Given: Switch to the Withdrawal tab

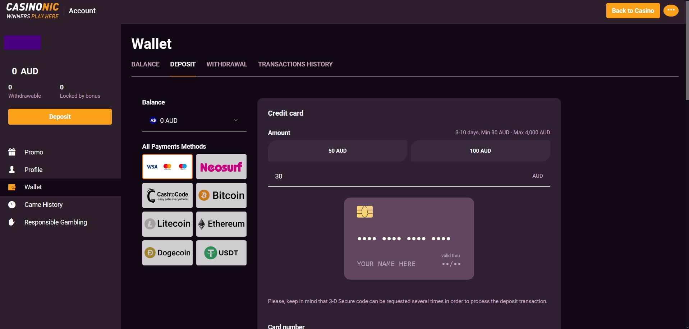Looking at the screenshot, I should coord(226,64).
